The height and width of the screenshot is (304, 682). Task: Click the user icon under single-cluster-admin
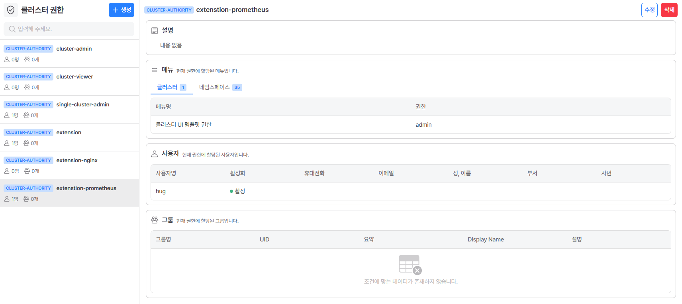click(7, 115)
